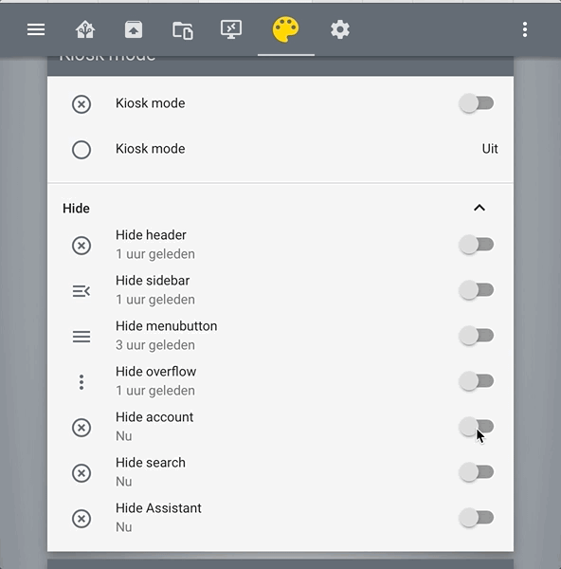Go to the home assistant tab icon
Screen dimensions: 561x569
85,29
